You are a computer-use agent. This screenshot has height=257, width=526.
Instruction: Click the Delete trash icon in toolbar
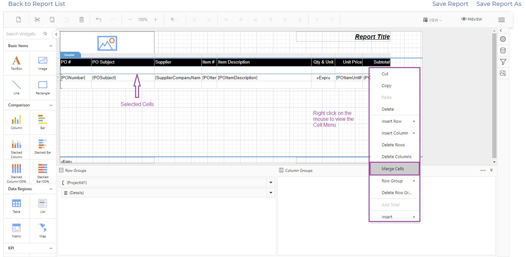click(82, 20)
